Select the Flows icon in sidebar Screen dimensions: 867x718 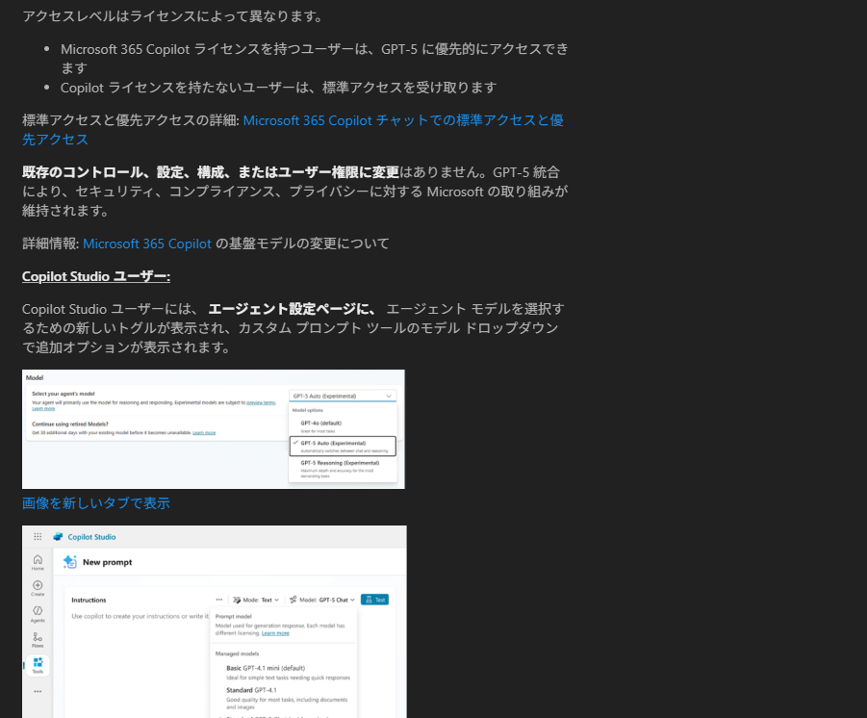[x=38, y=640]
